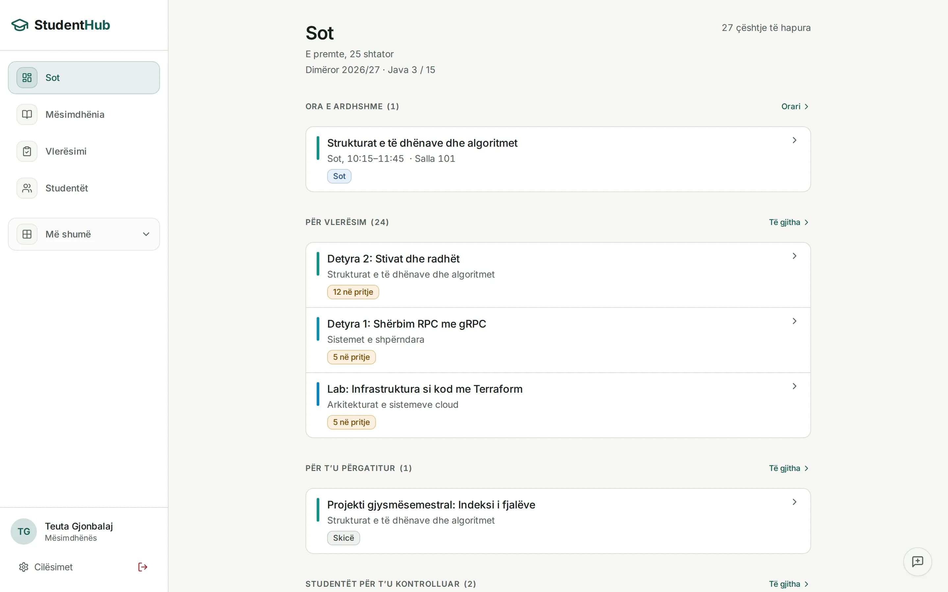The width and height of the screenshot is (948, 592).
Task: Click ORA E ARDHSHME (1) section heading
Action: [352, 107]
